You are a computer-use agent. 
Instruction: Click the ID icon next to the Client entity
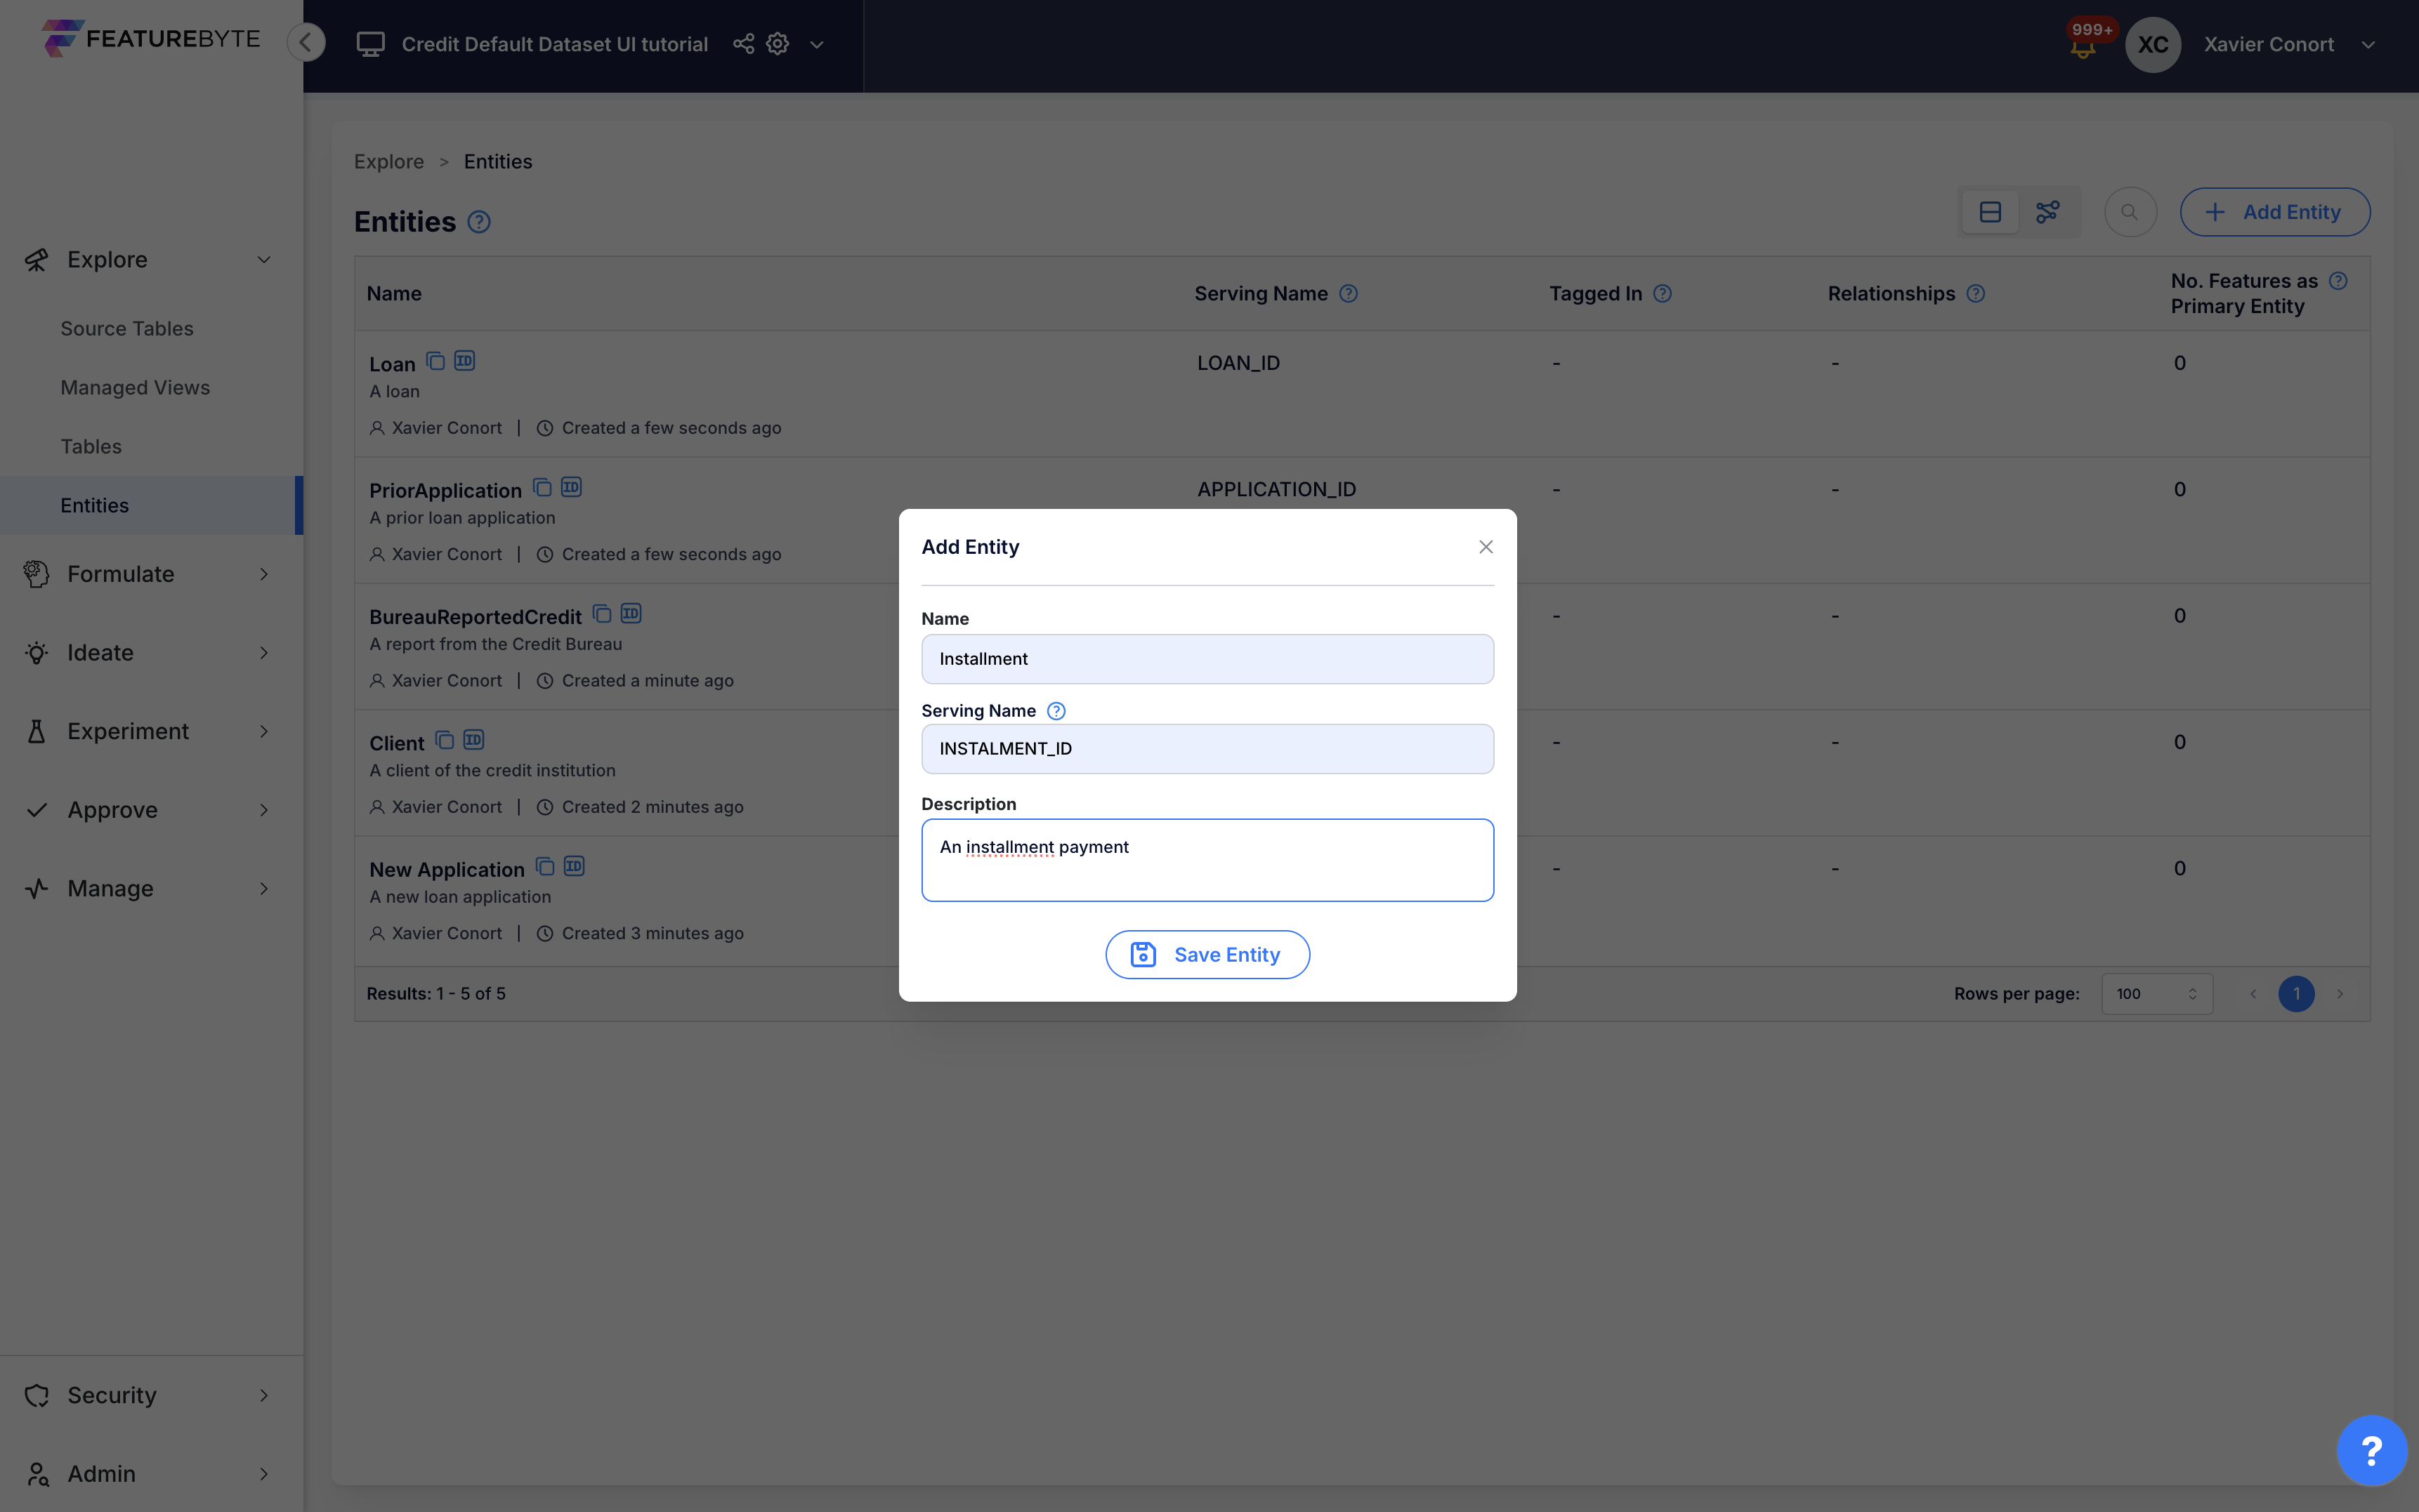(473, 740)
